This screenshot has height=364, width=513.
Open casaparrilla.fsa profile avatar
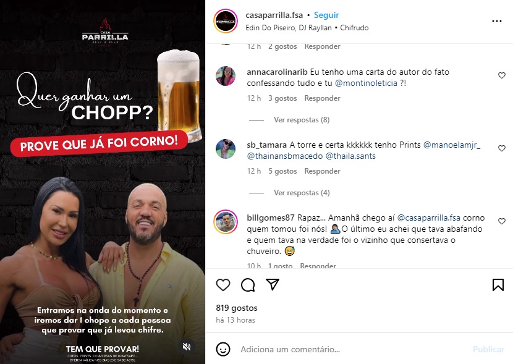[x=226, y=21]
